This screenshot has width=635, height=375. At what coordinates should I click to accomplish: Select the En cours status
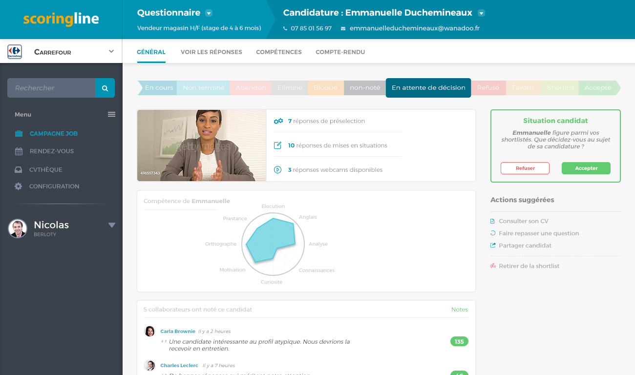click(158, 88)
